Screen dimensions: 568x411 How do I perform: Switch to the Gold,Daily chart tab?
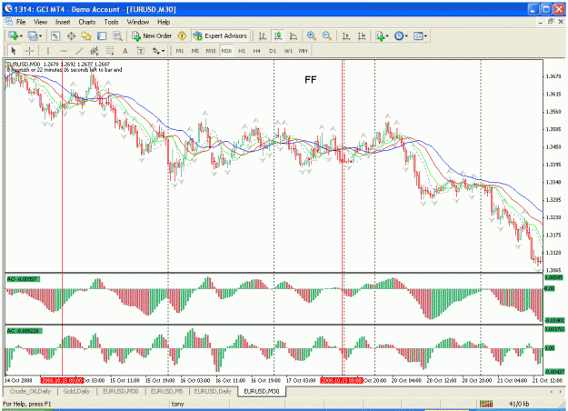click(76, 391)
